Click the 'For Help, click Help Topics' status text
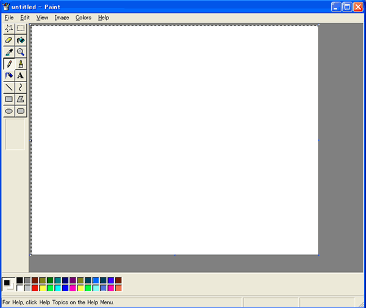The width and height of the screenshot is (366, 308). click(58, 302)
